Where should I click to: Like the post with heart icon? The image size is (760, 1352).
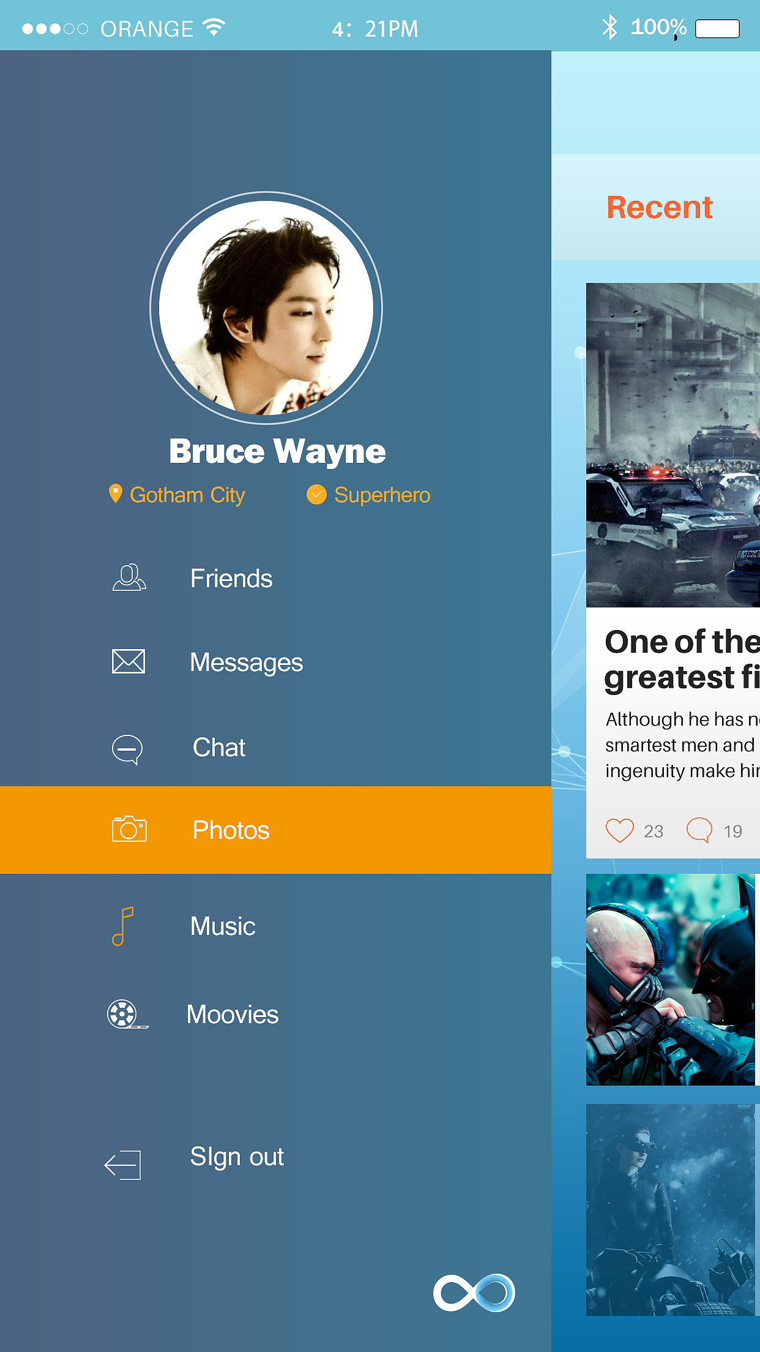coord(619,831)
